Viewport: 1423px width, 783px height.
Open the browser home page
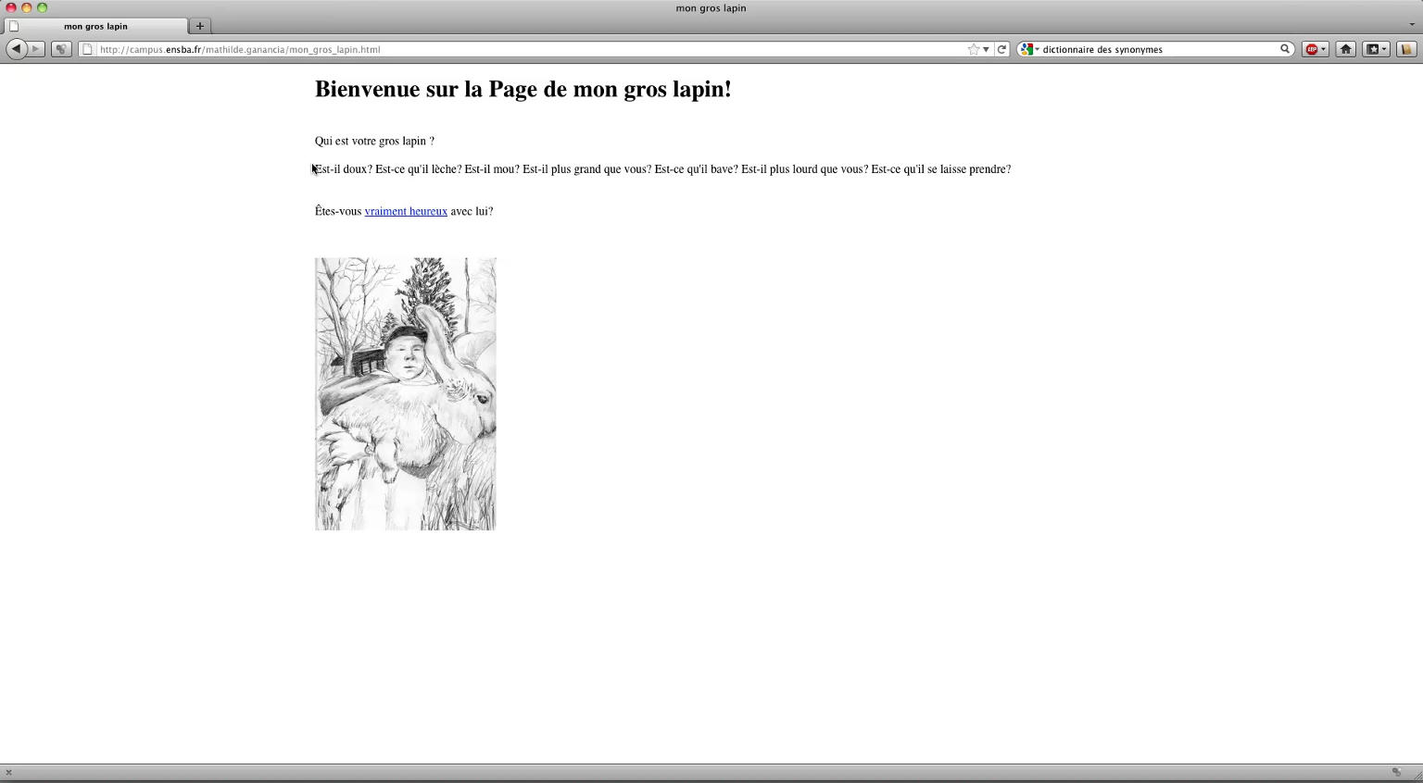click(x=1345, y=50)
